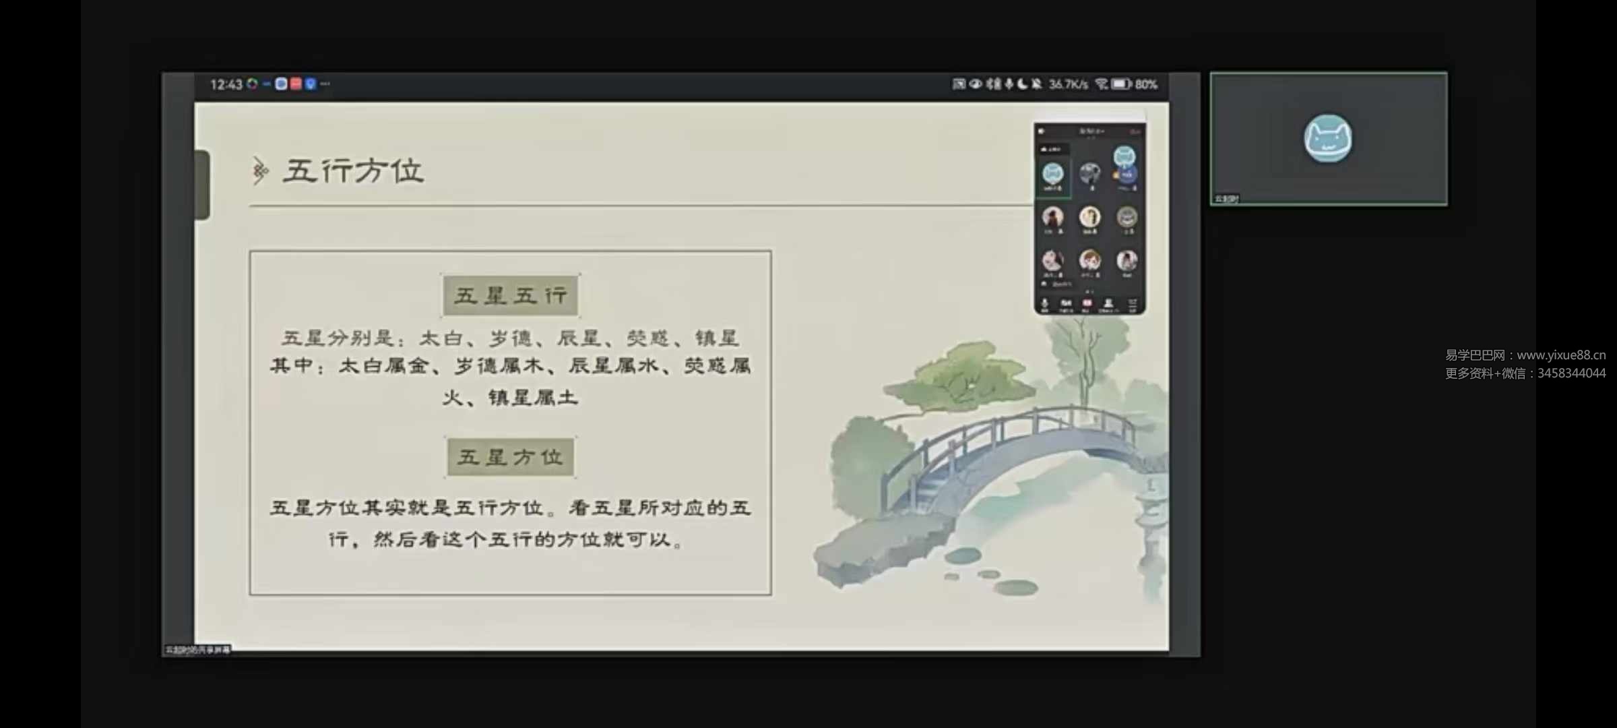Click the Wi-Fi signal icon in status bar
The image size is (1617, 728).
tap(1102, 84)
